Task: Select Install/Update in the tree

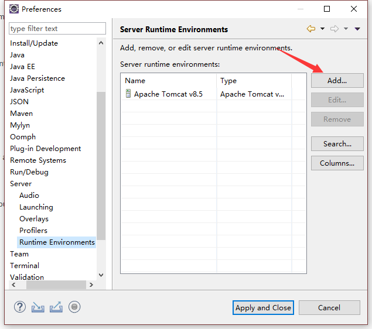Action: tap(34, 43)
